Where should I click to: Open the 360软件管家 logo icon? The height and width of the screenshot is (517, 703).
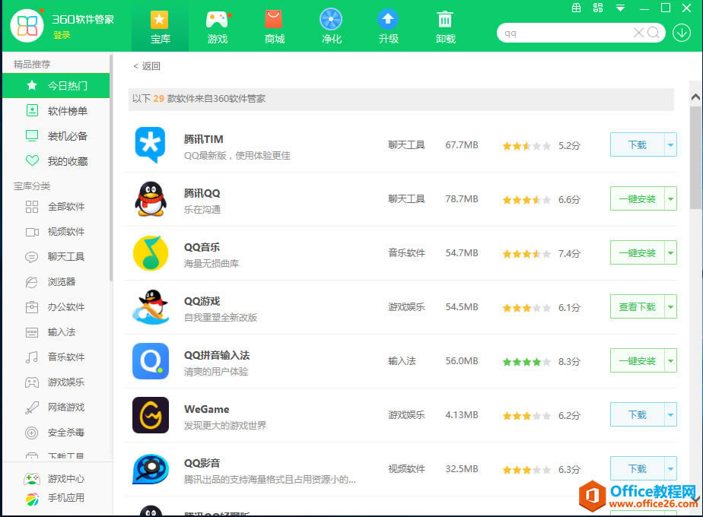(x=27, y=26)
